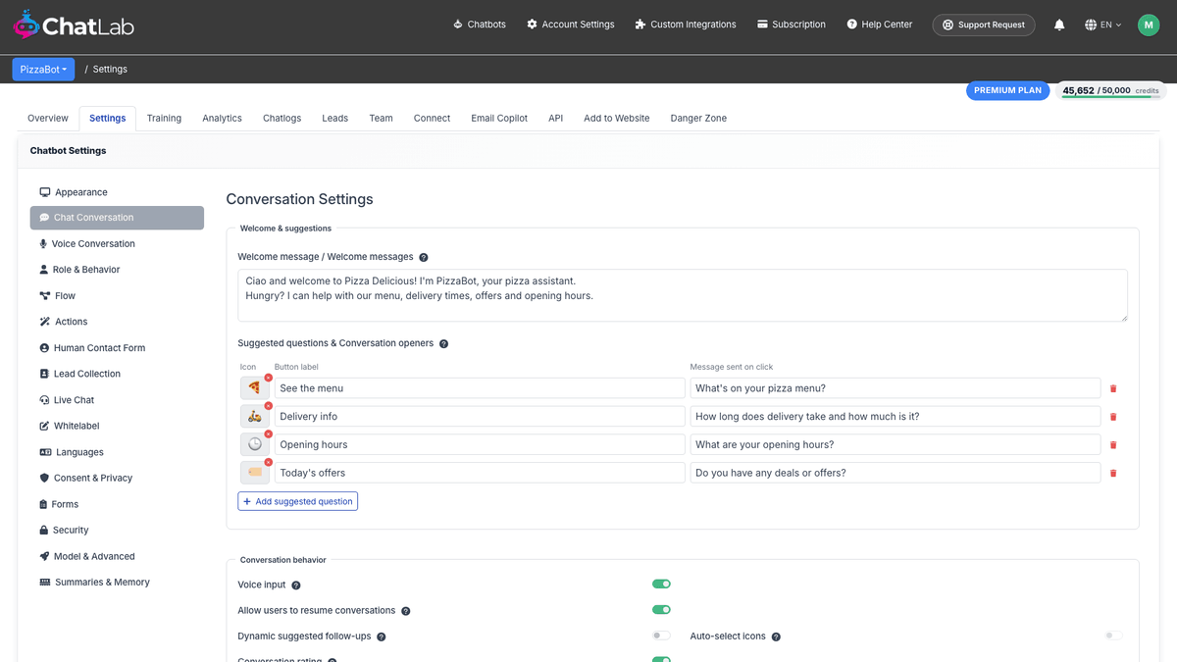Open the Danger Zone tab
Screen dimensions: 1177x662
pos(698,118)
